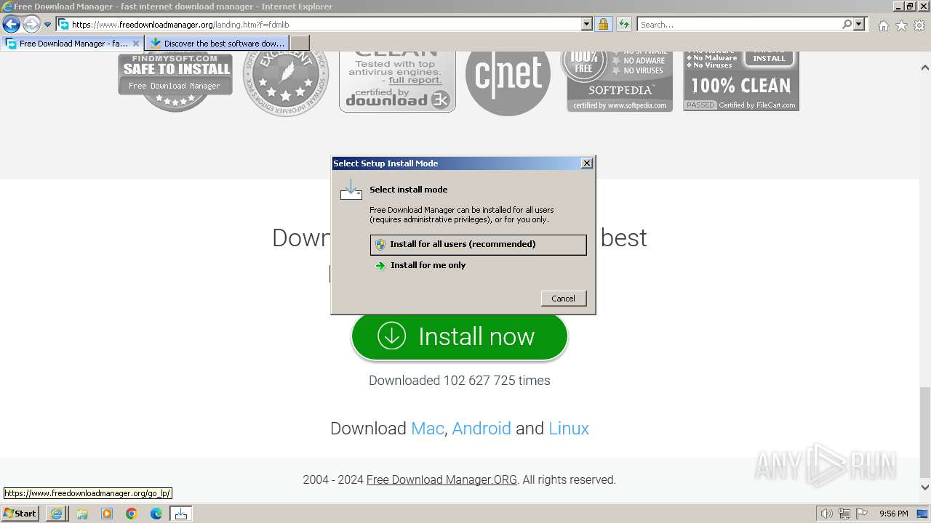Open a new blank tab

[300, 44]
